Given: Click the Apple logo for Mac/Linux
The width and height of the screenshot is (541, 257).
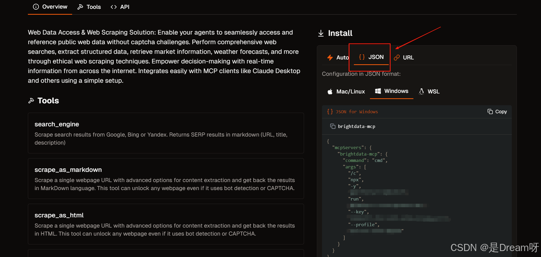Looking at the screenshot, I should point(330,91).
